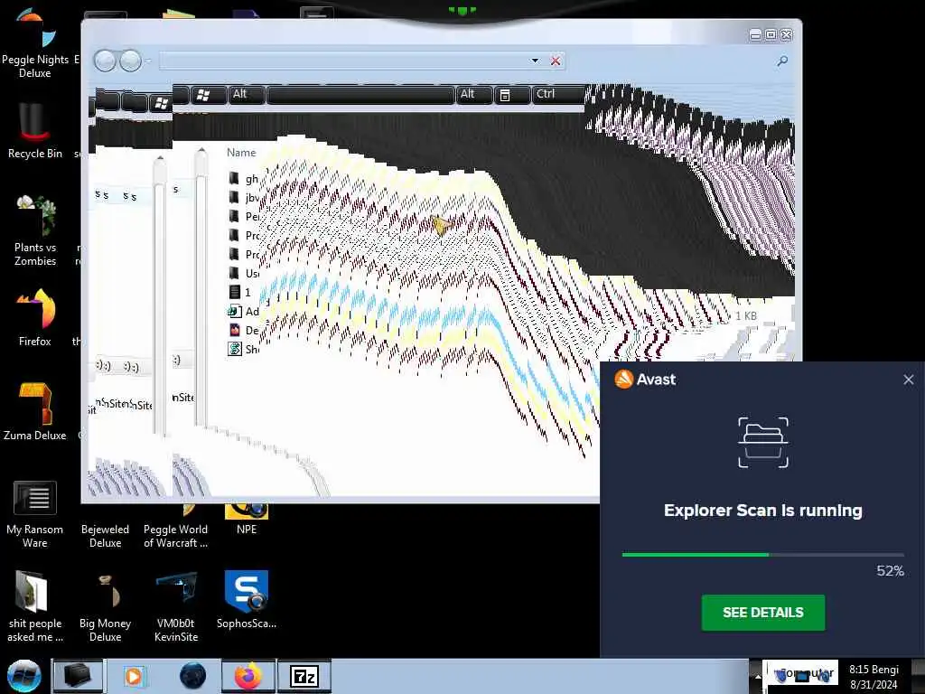Select the 'Pe' folder in file list
Viewport: 925px width, 694px height.
click(244, 217)
